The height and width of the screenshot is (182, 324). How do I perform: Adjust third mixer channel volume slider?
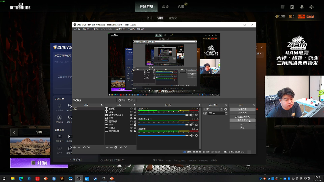click(x=163, y=135)
